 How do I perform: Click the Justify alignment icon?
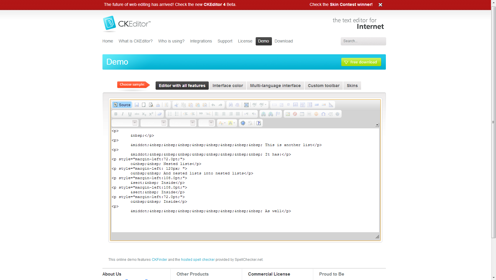pos(238,114)
